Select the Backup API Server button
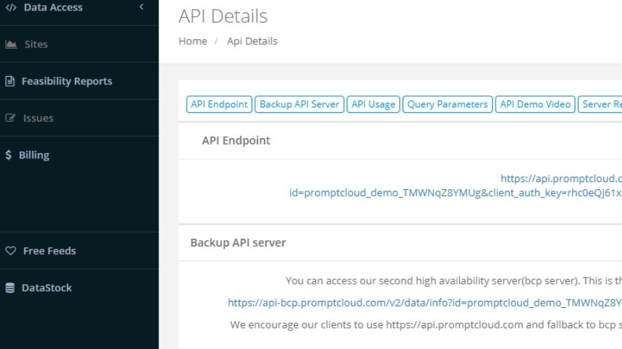 (299, 104)
